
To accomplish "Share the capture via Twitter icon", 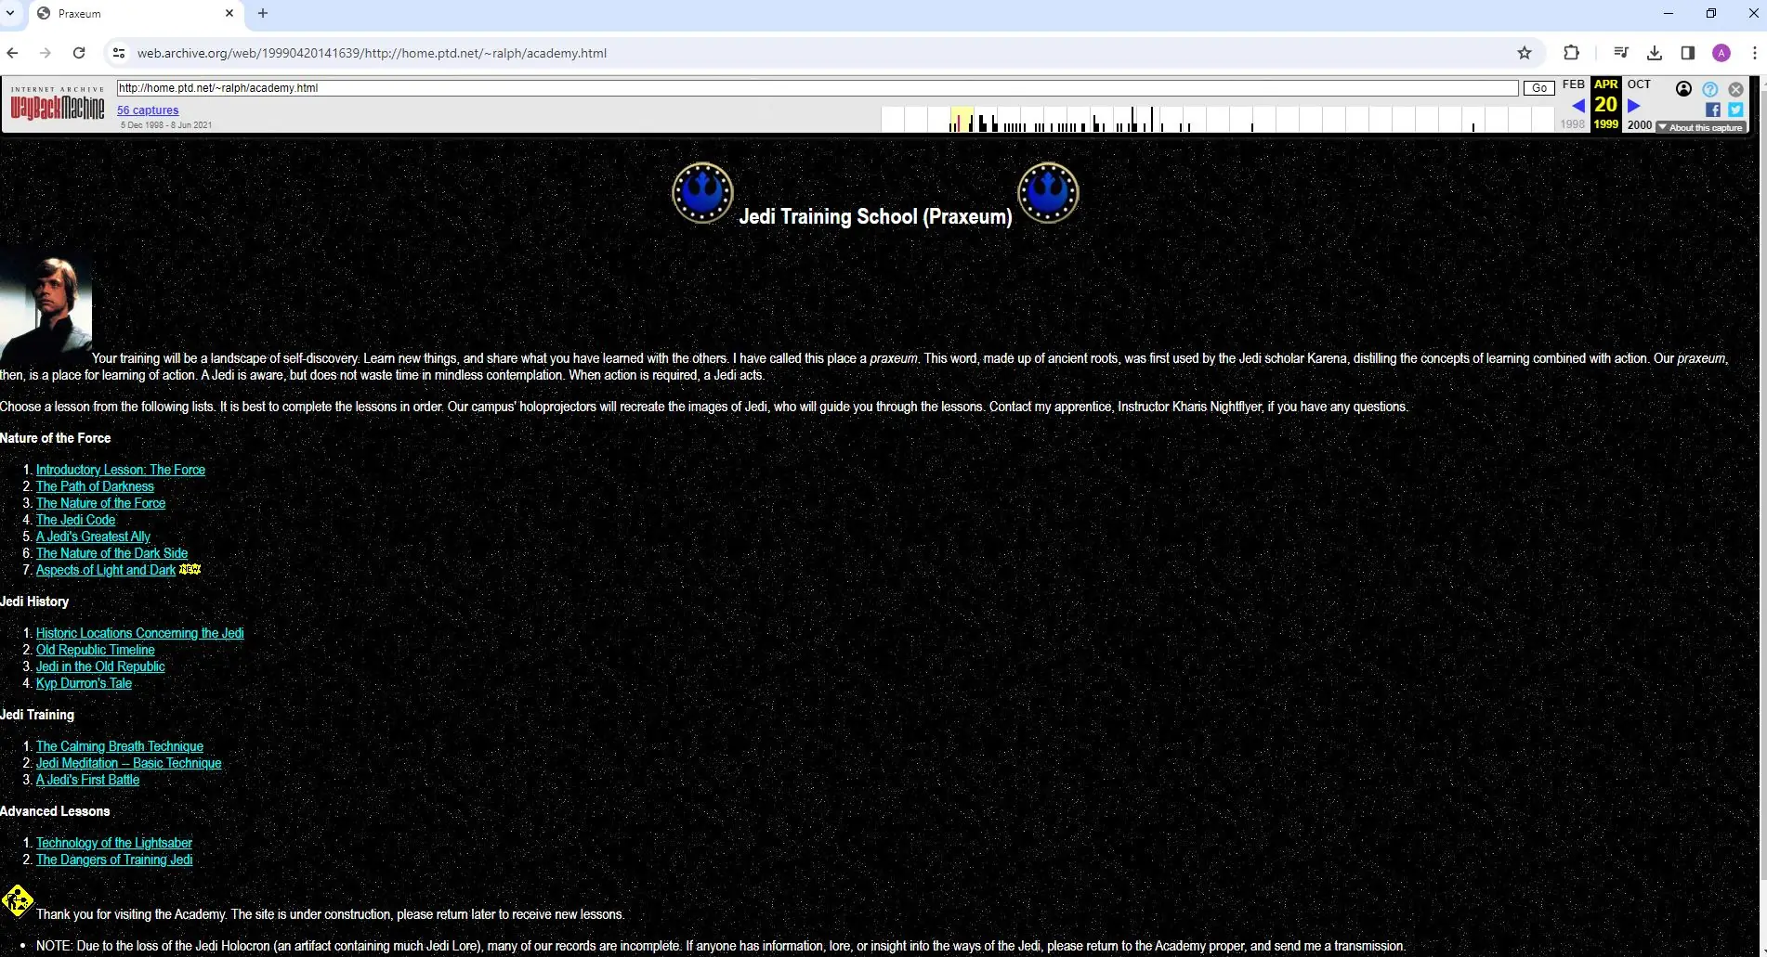I will pos(1735,110).
